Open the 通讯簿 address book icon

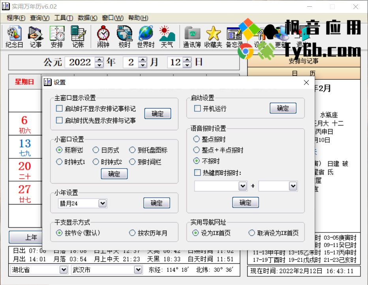pos(192,37)
